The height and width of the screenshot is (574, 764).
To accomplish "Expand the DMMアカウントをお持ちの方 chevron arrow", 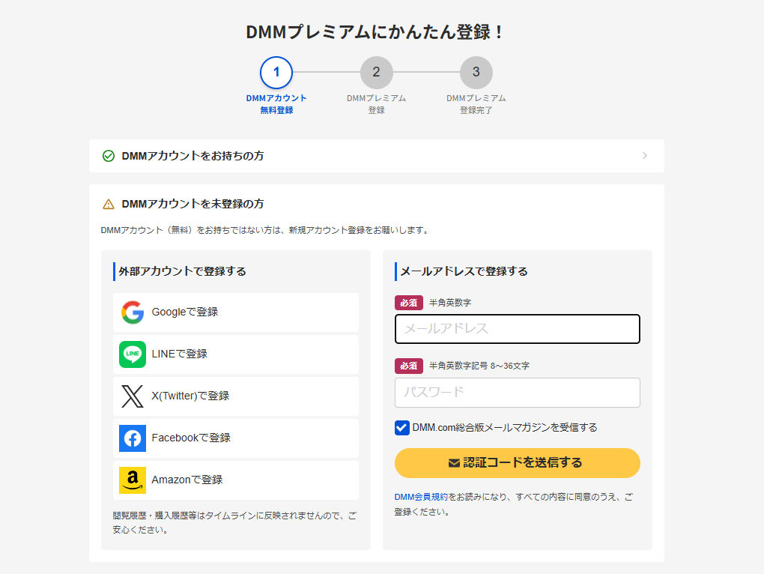I will pos(645,156).
